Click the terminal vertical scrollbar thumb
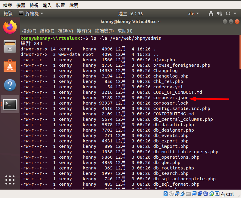 [240, 52]
